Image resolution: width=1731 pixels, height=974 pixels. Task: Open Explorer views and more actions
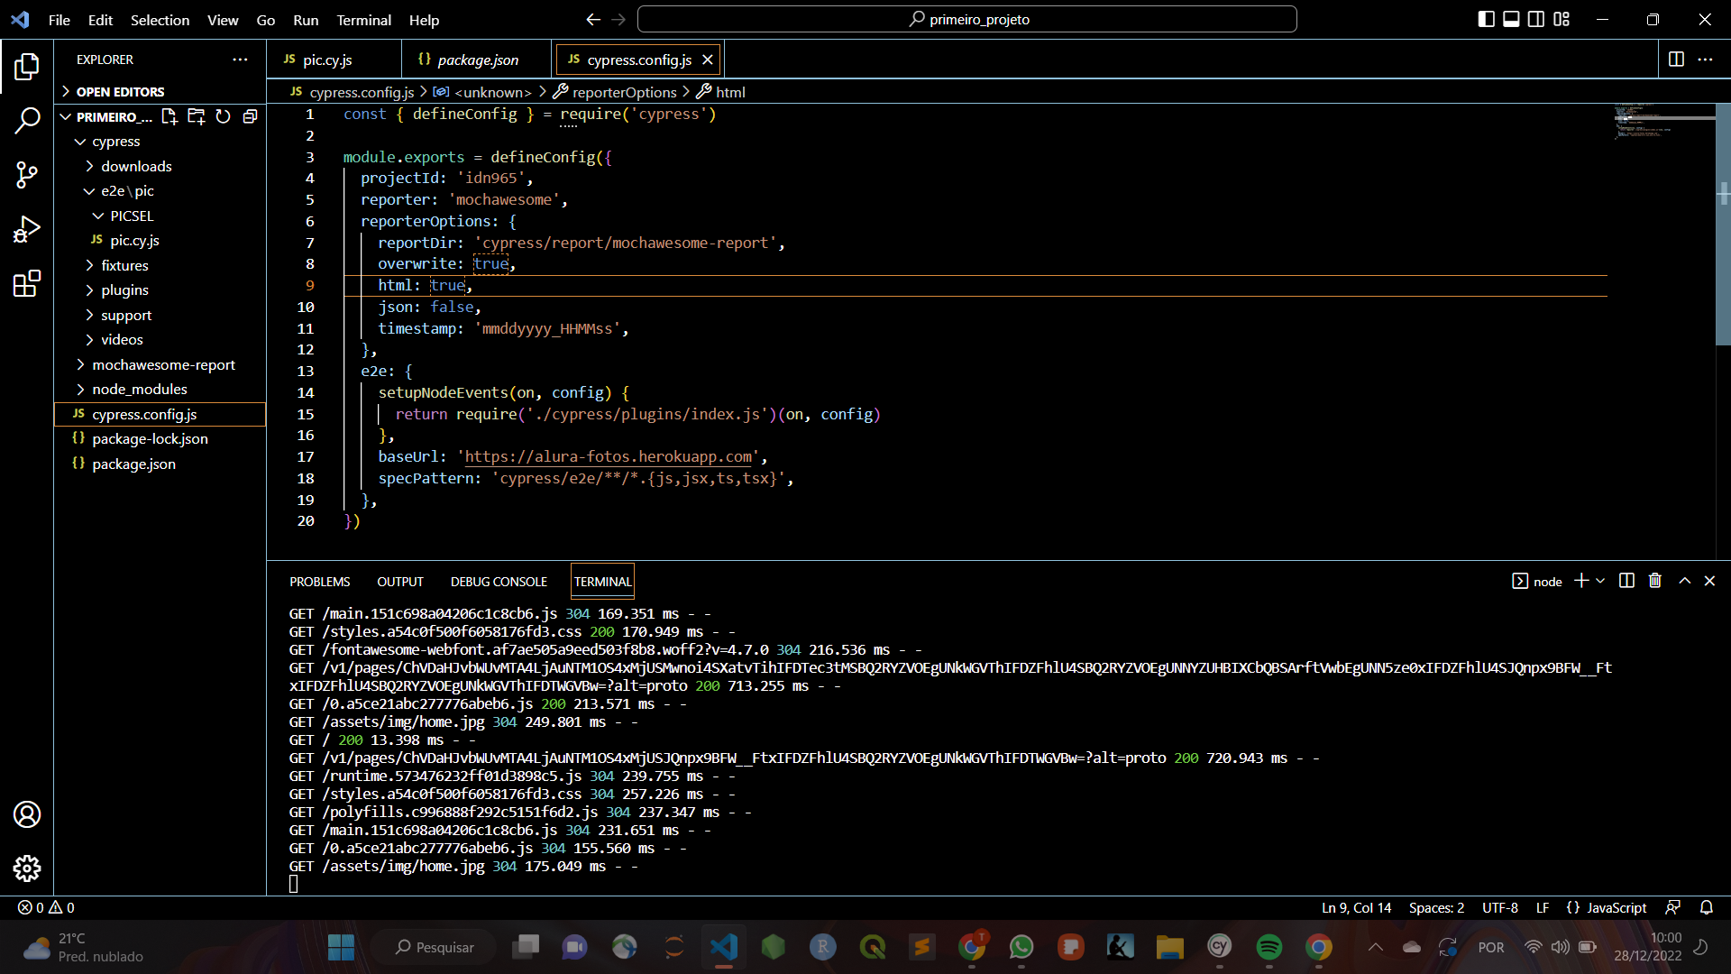click(240, 60)
